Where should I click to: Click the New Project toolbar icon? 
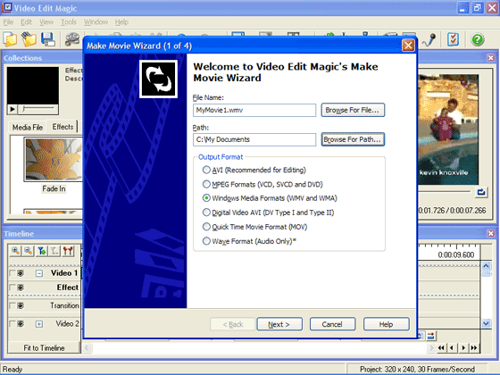coord(10,39)
